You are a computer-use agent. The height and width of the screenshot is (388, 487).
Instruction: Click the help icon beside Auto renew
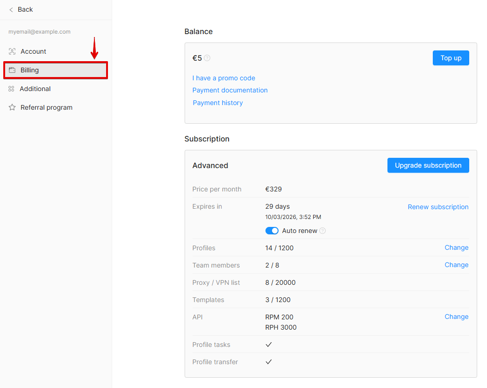click(322, 231)
